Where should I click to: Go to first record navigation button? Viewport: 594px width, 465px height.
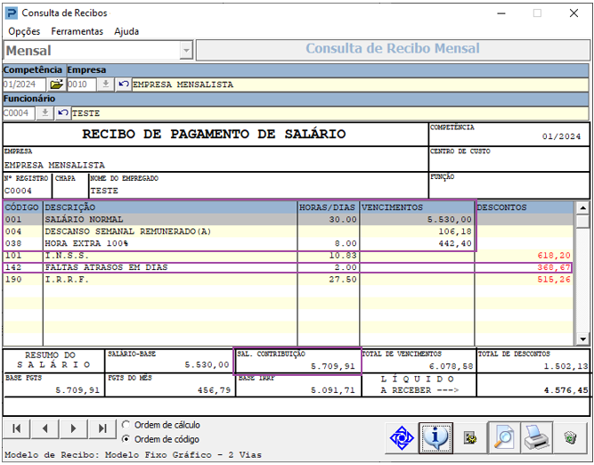tap(17, 428)
